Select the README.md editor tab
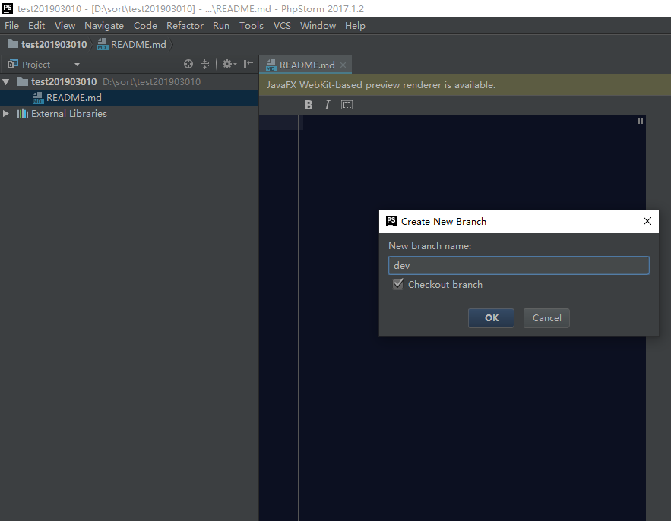The image size is (671, 521). 305,65
